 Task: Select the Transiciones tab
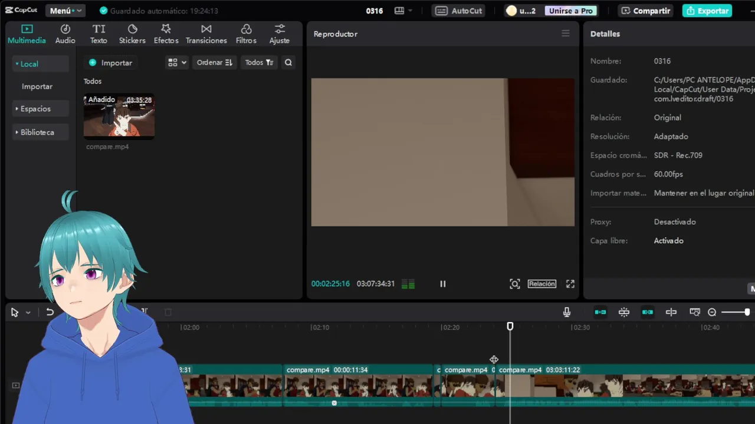[x=206, y=34]
